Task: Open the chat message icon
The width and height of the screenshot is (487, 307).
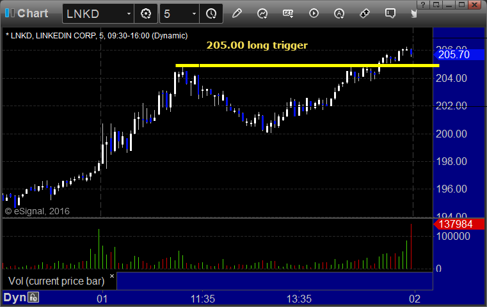Action: (390, 13)
